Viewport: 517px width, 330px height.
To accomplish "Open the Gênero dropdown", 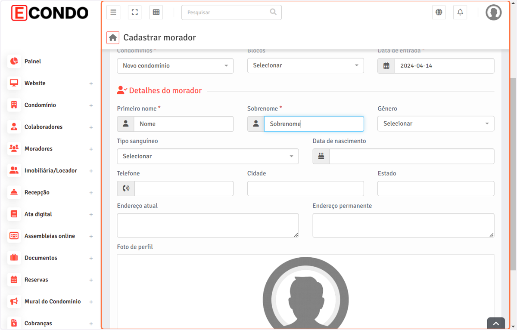I will click(436, 123).
